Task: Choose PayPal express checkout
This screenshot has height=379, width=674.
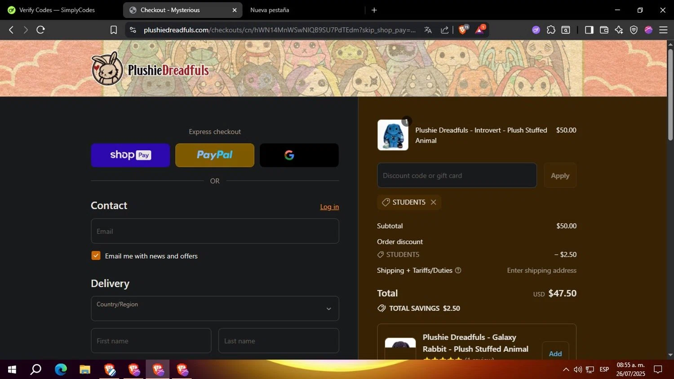Action: tap(215, 155)
